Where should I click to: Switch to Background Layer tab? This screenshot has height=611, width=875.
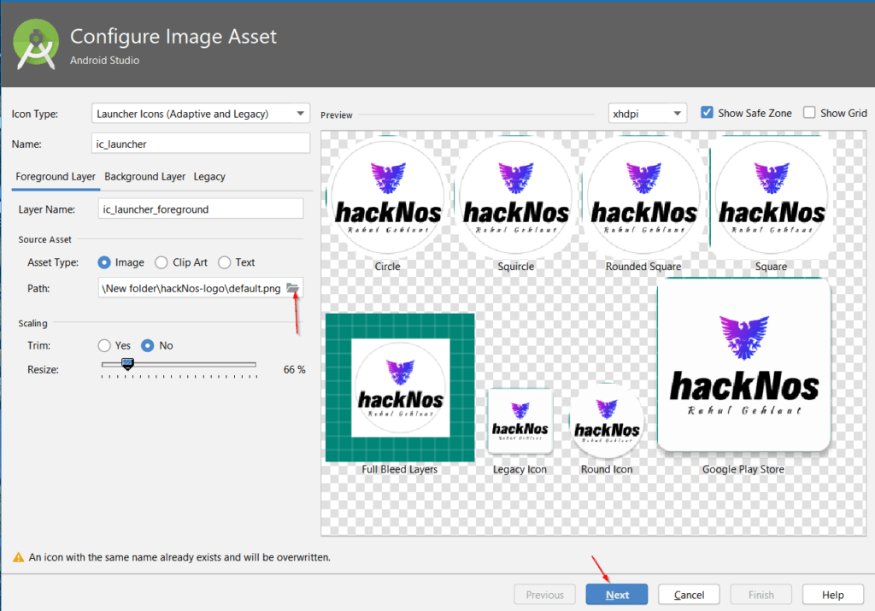[x=144, y=176]
